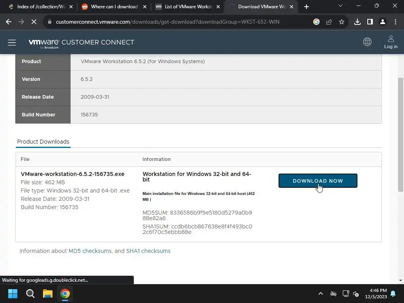The height and width of the screenshot is (303, 404).
Task: View site information padlock icon
Action: coord(50,22)
